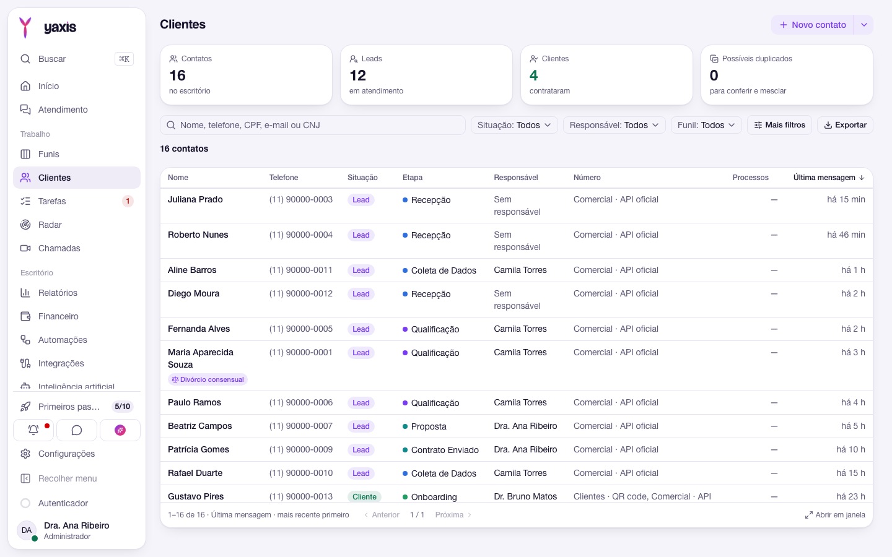This screenshot has width=892, height=557.
Task: Click the Exportar button
Action: [x=845, y=125]
